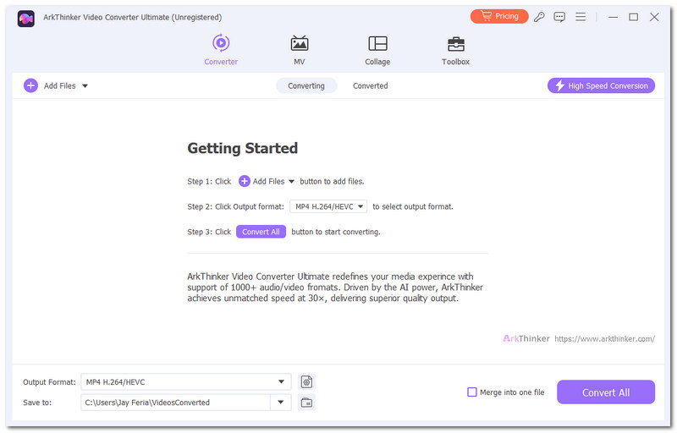The image size is (677, 433).
Task: Switch to the MV tab
Action: pos(300,50)
